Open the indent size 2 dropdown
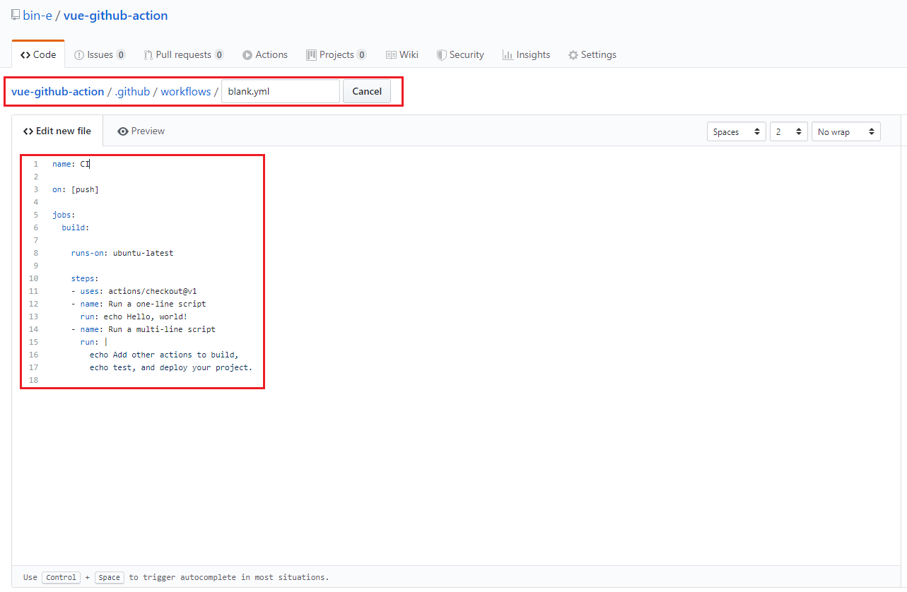The height and width of the screenshot is (592, 907). click(789, 132)
